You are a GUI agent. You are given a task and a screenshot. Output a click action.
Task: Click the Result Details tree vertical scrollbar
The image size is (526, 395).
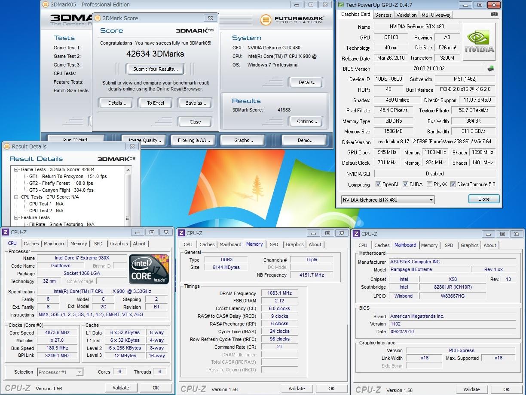pos(127,196)
